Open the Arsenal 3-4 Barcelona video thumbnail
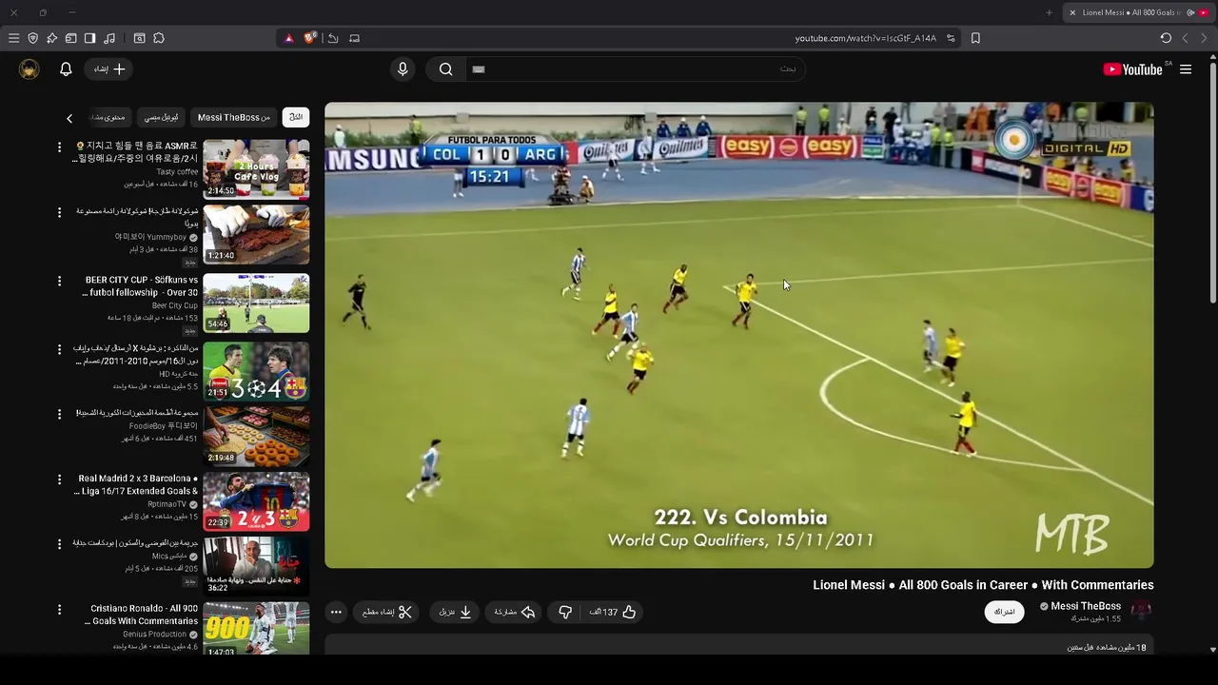The width and height of the screenshot is (1218, 685). [256, 372]
